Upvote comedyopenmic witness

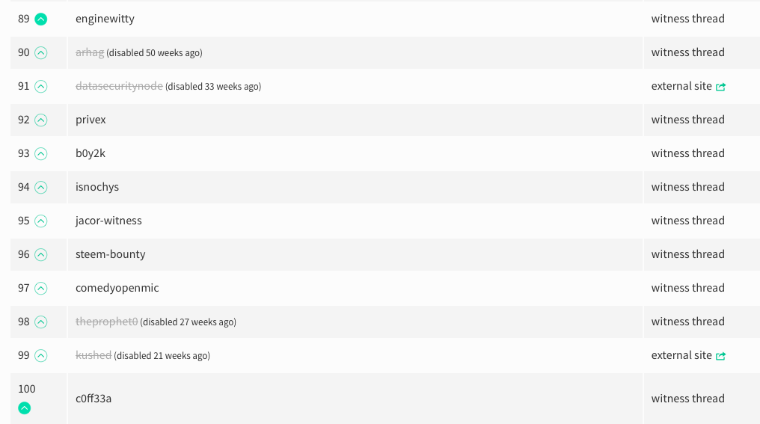40,289
